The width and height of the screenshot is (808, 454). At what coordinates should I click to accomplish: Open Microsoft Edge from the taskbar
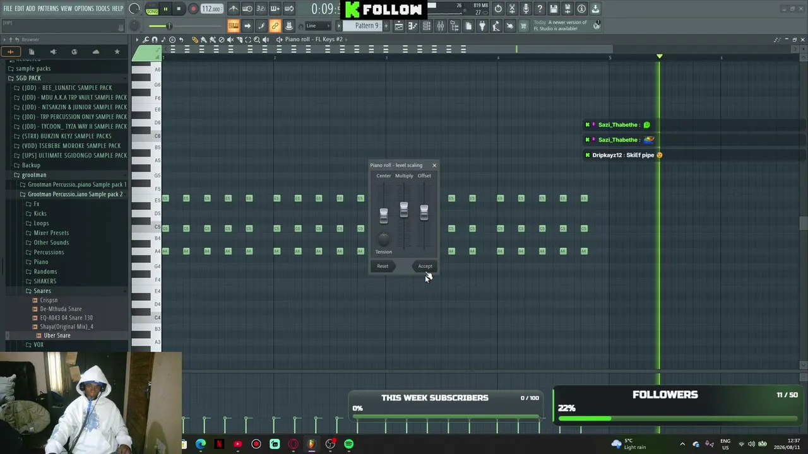point(201,445)
